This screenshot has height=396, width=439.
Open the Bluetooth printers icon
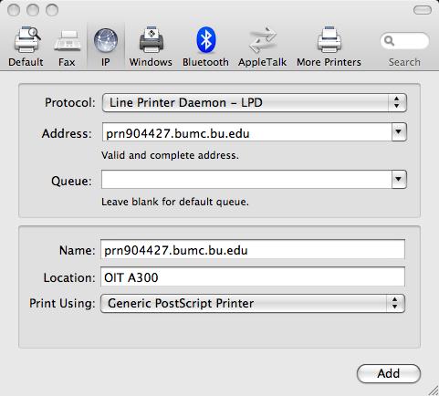click(x=205, y=40)
